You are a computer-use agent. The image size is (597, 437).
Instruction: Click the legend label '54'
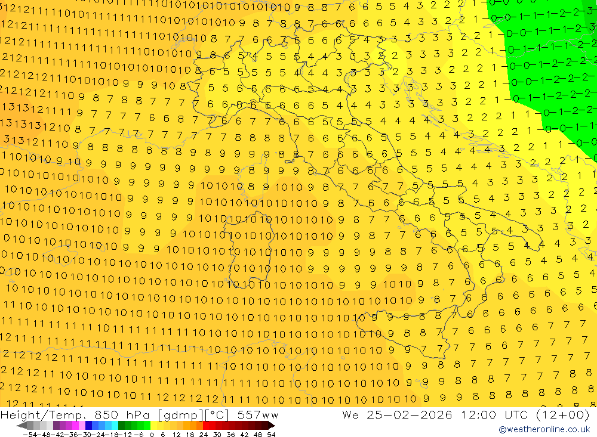271,435
